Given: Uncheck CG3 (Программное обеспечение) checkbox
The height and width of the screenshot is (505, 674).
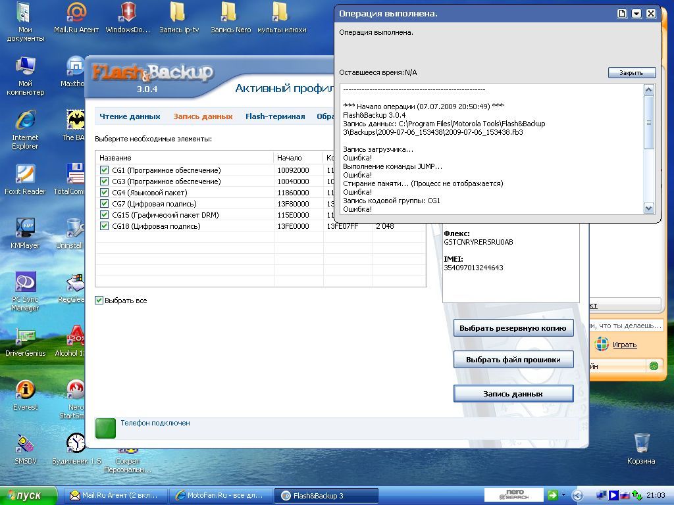Looking at the screenshot, I should (104, 181).
